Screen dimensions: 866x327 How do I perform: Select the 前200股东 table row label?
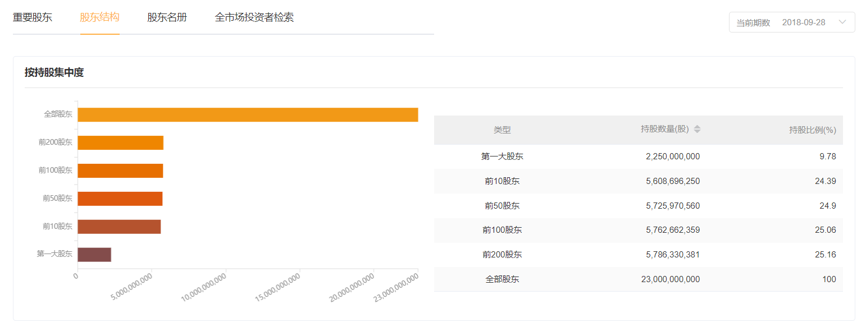502,255
